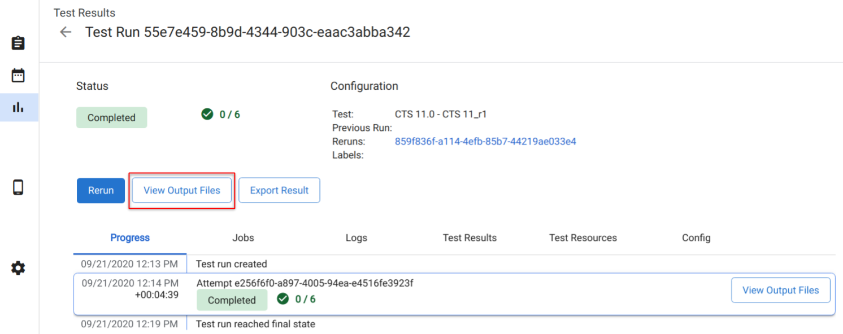Click the green checkmark beside 0/6
Image resolution: width=843 pixels, height=334 pixels.
[207, 114]
